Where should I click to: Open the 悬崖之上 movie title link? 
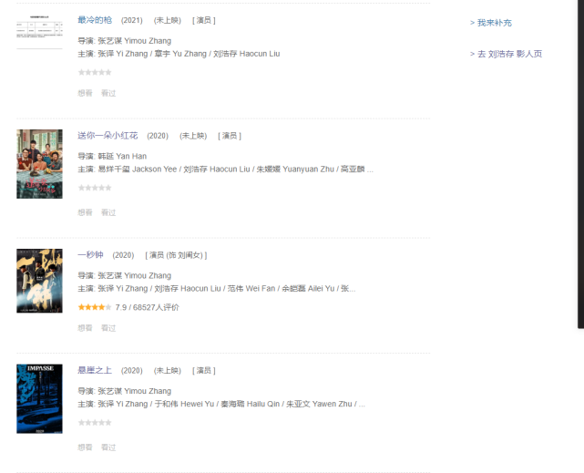pos(95,370)
